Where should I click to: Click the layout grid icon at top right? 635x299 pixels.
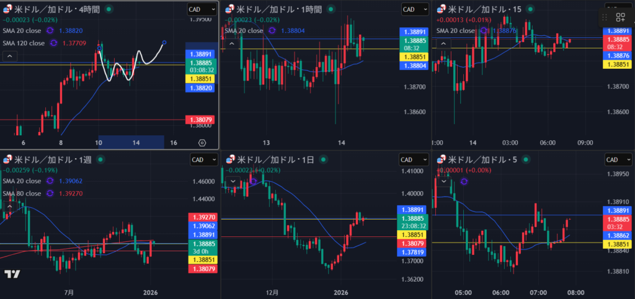coord(620,18)
